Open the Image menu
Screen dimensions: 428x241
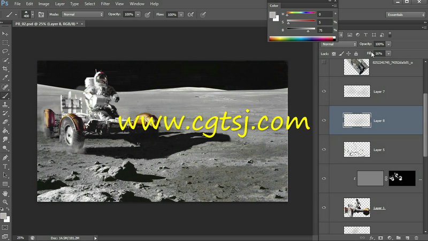tap(44, 4)
